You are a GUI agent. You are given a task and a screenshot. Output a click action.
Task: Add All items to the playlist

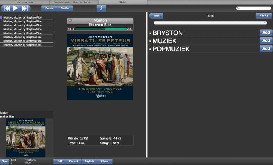coord(264,16)
